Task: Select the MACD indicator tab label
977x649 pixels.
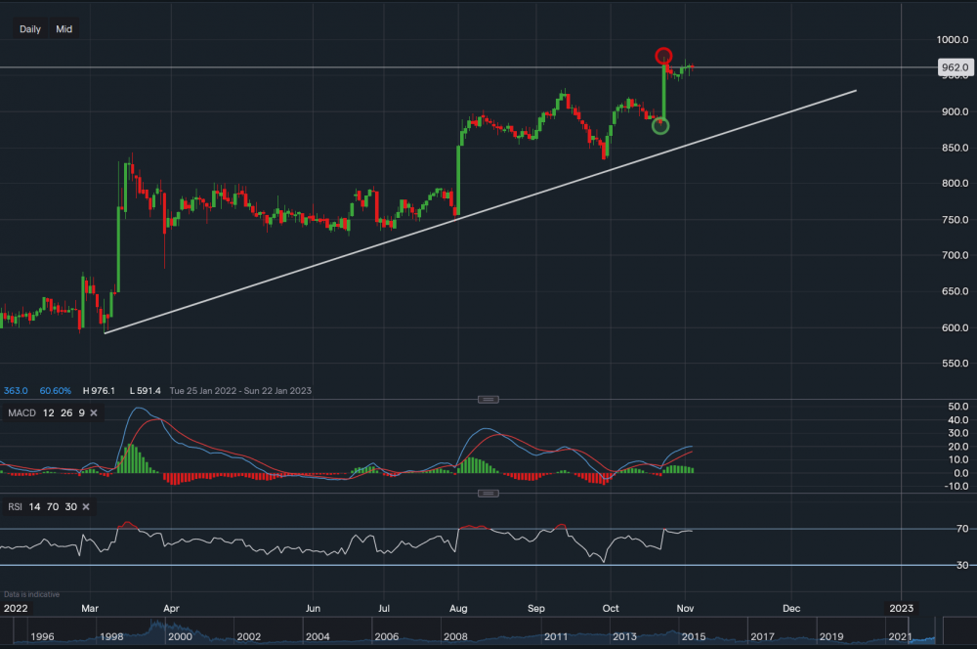Action: click(24, 412)
